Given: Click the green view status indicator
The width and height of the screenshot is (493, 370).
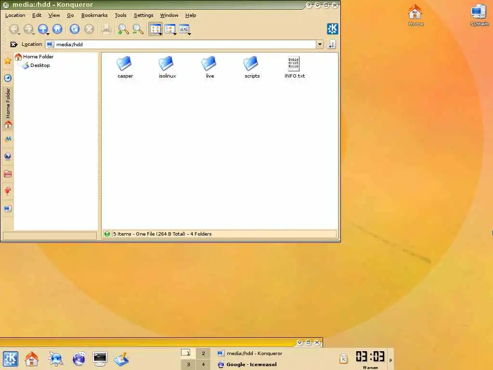Looking at the screenshot, I should point(107,234).
